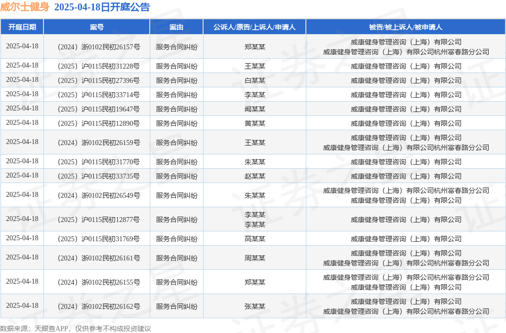The height and width of the screenshot is (333, 506).
Task: Click plaintiff 赵某某
Action: pos(255,176)
